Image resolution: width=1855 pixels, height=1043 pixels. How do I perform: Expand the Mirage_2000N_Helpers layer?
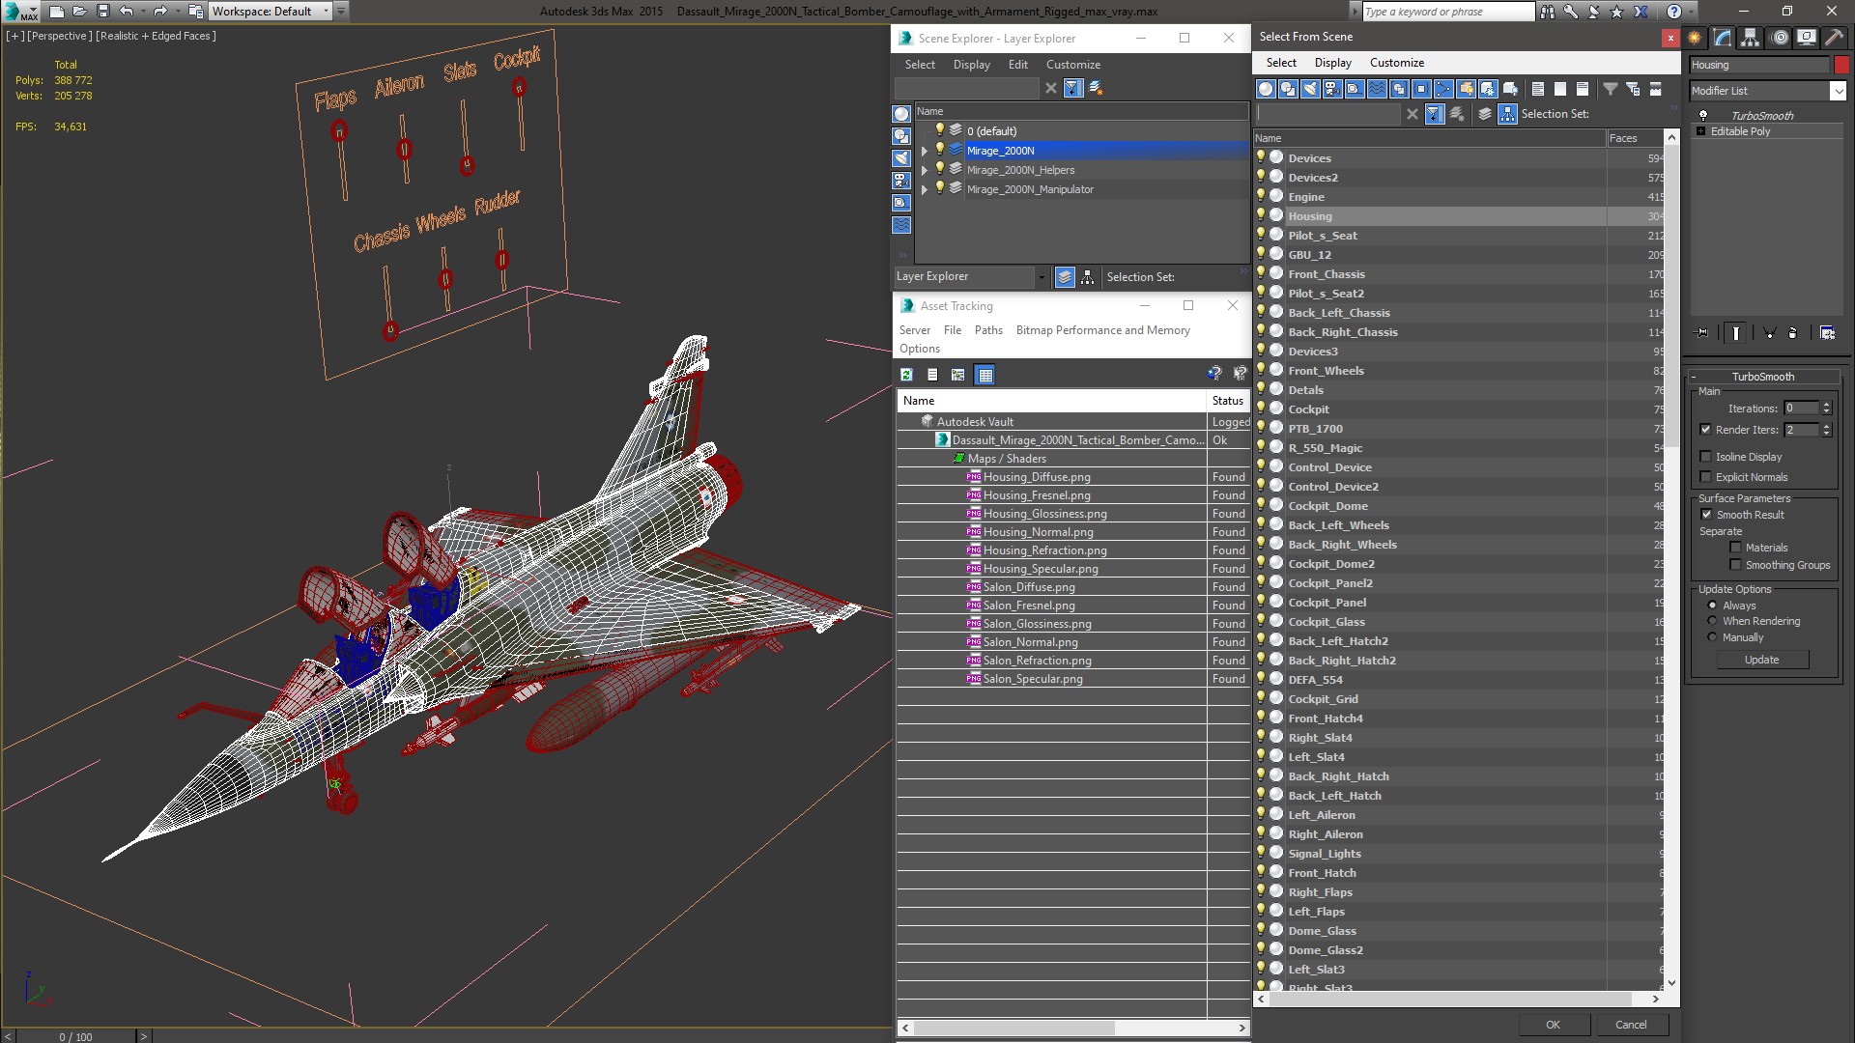click(x=924, y=170)
